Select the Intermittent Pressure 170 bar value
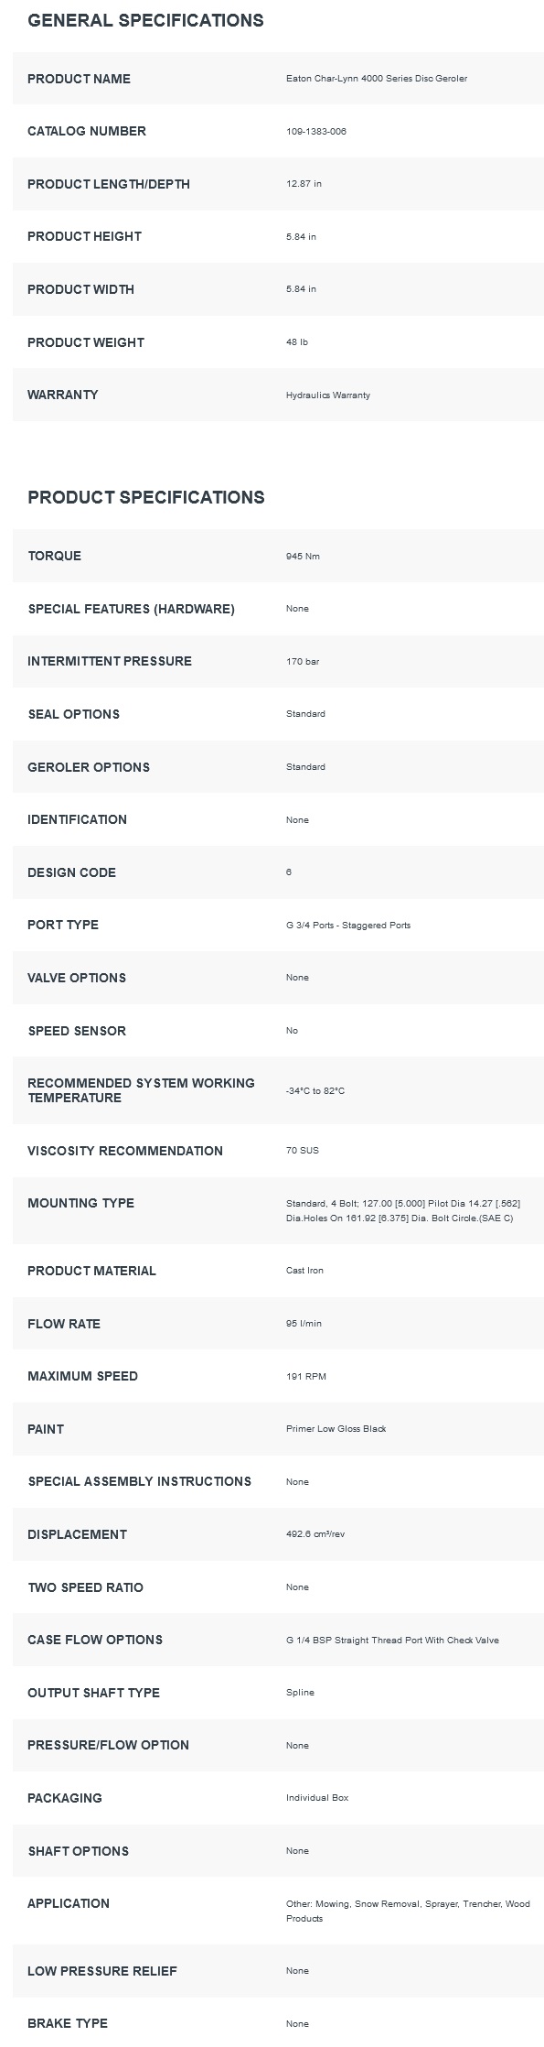The height and width of the screenshot is (2047, 544). coord(303,662)
